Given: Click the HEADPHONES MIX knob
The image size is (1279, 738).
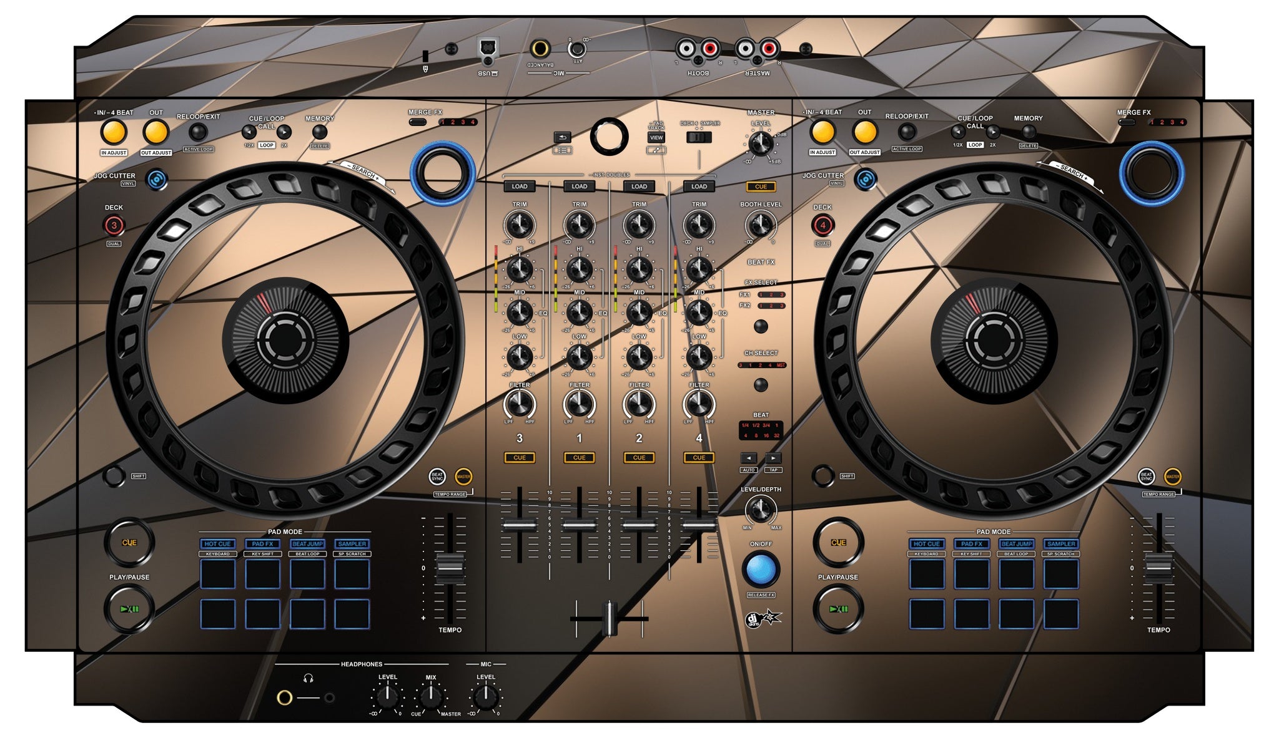Looking at the screenshot, I should (431, 697).
